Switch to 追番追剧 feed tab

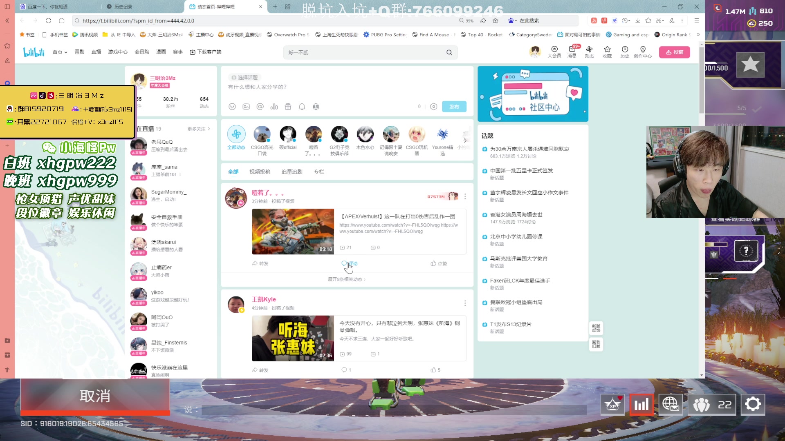pos(292,171)
